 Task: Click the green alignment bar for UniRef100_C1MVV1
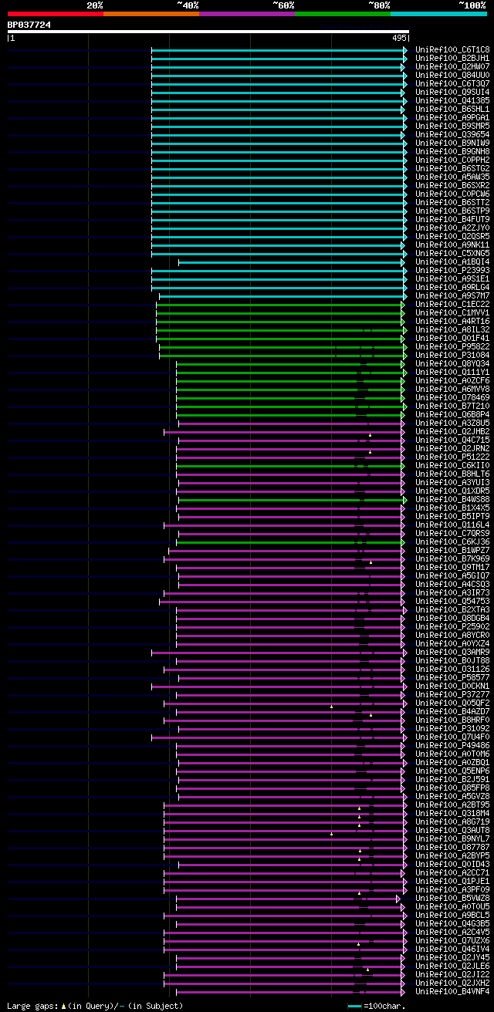pyautogui.click(x=279, y=313)
